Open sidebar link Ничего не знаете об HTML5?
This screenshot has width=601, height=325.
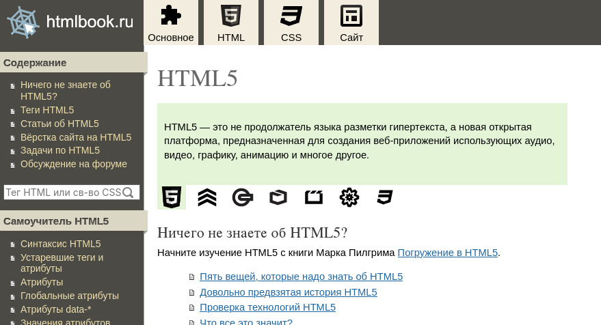[66, 90]
